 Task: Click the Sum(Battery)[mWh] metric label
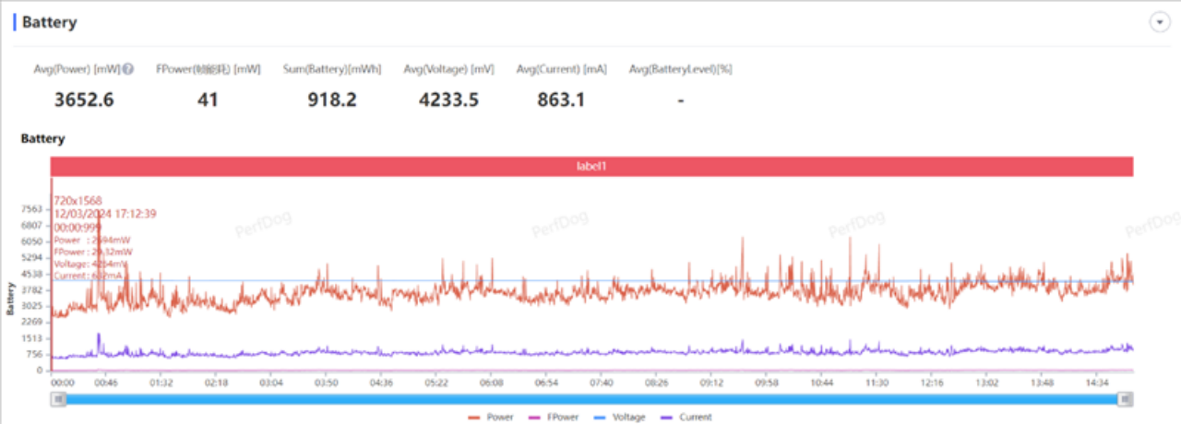pyautogui.click(x=332, y=69)
